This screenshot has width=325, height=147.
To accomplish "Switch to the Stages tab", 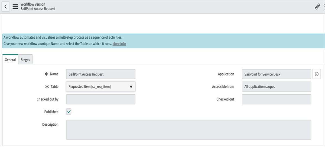I will point(25,60).
